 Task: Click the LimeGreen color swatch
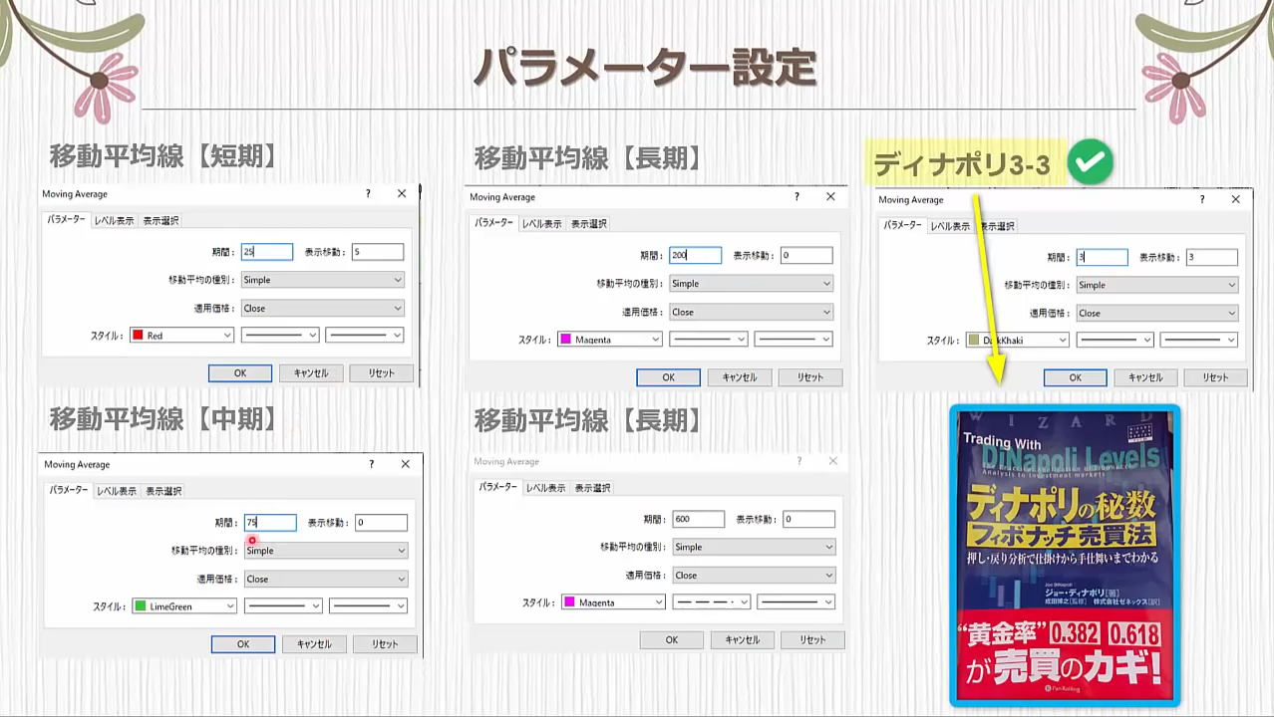tap(141, 606)
